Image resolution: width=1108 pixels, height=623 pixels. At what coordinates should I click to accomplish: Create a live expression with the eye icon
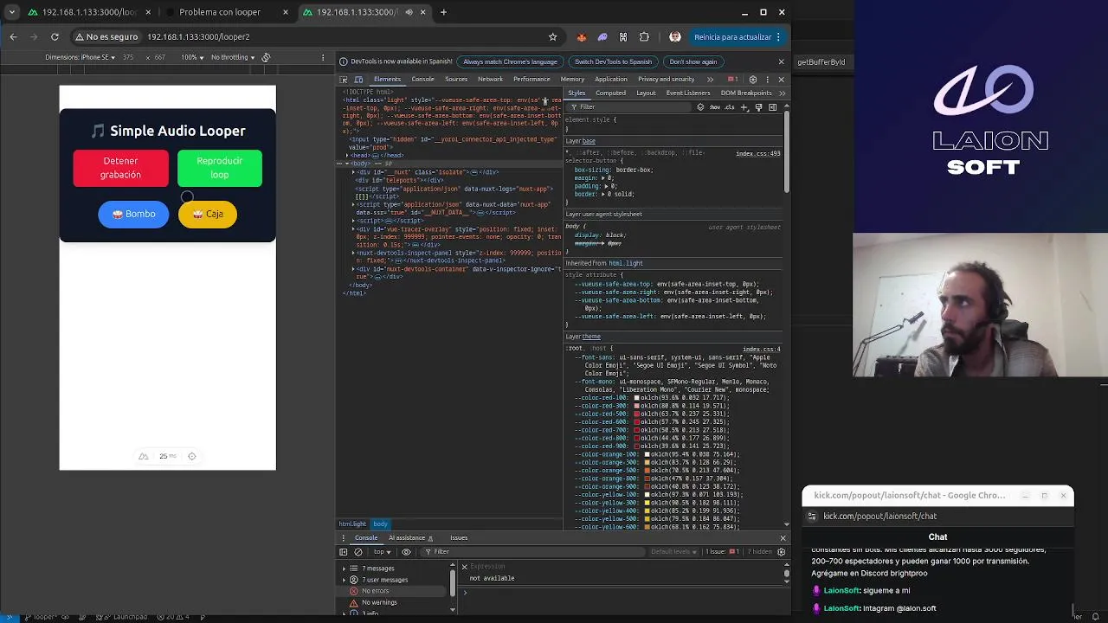pos(406,551)
